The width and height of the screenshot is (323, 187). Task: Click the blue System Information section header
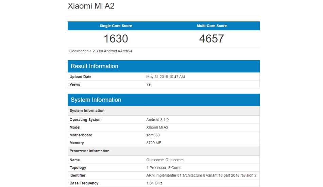(164, 100)
